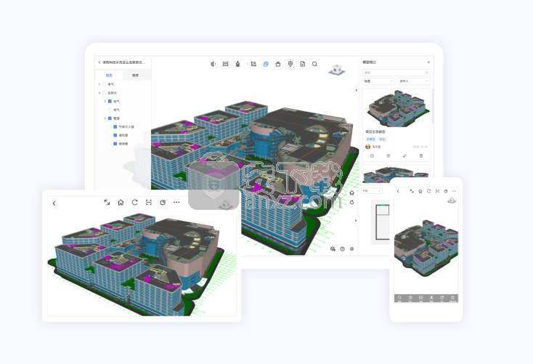
Task: Click the bucket-shaped icon in desktop toolbar
Action: [x=278, y=64]
